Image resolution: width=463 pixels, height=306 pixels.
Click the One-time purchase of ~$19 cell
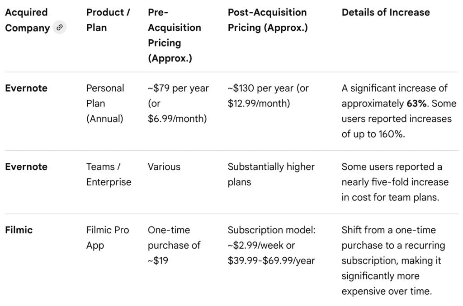coord(174,245)
